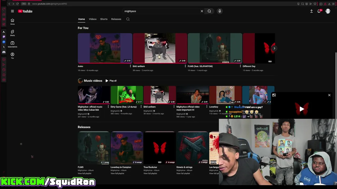Open the Music videos section heading
Image resolution: width=337 pixels, height=189 pixels.
pos(93,81)
